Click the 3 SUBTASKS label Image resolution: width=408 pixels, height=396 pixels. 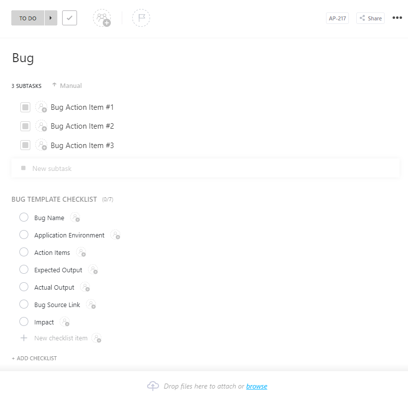26,86
